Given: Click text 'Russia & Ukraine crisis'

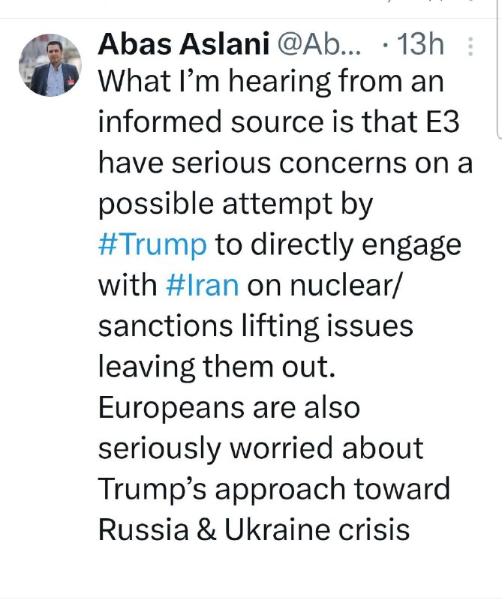Looking at the screenshot, I should click(x=254, y=530).
